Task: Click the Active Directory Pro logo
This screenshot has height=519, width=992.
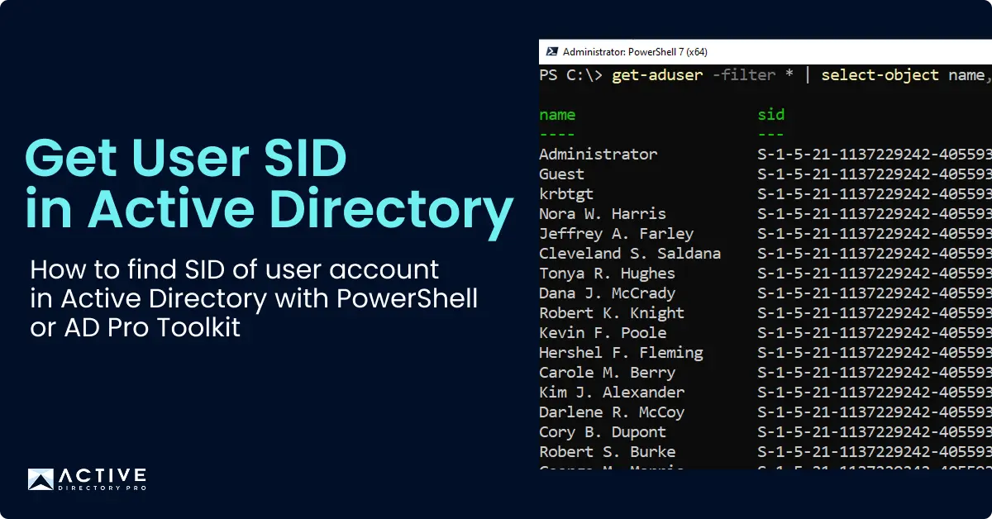Action: tap(87, 480)
